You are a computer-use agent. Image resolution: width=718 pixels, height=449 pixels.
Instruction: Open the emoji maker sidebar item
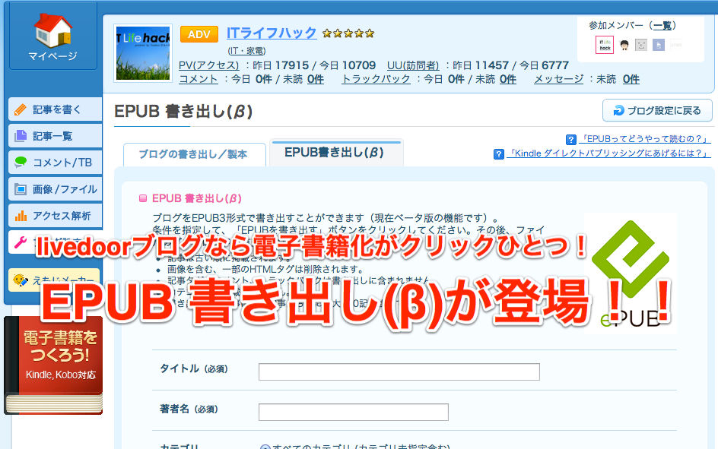coord(54,280)
